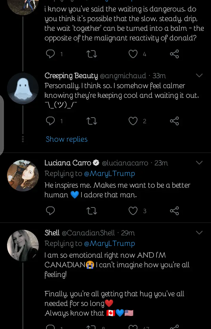View Creeping Beauty's ghost profile picture
211x329 pixels.
click(23, 88)
